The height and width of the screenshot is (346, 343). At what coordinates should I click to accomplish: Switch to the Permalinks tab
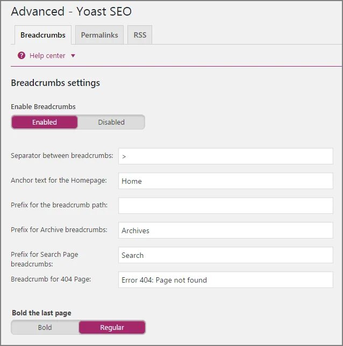pyautogui.click(x=99, y=35)
